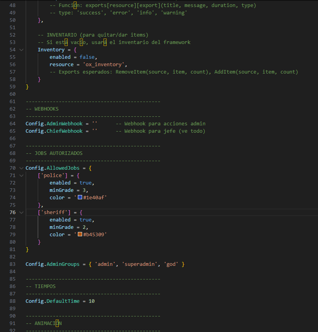
Task: Click line number 83 in the gutter
Action: pos(12,264)
